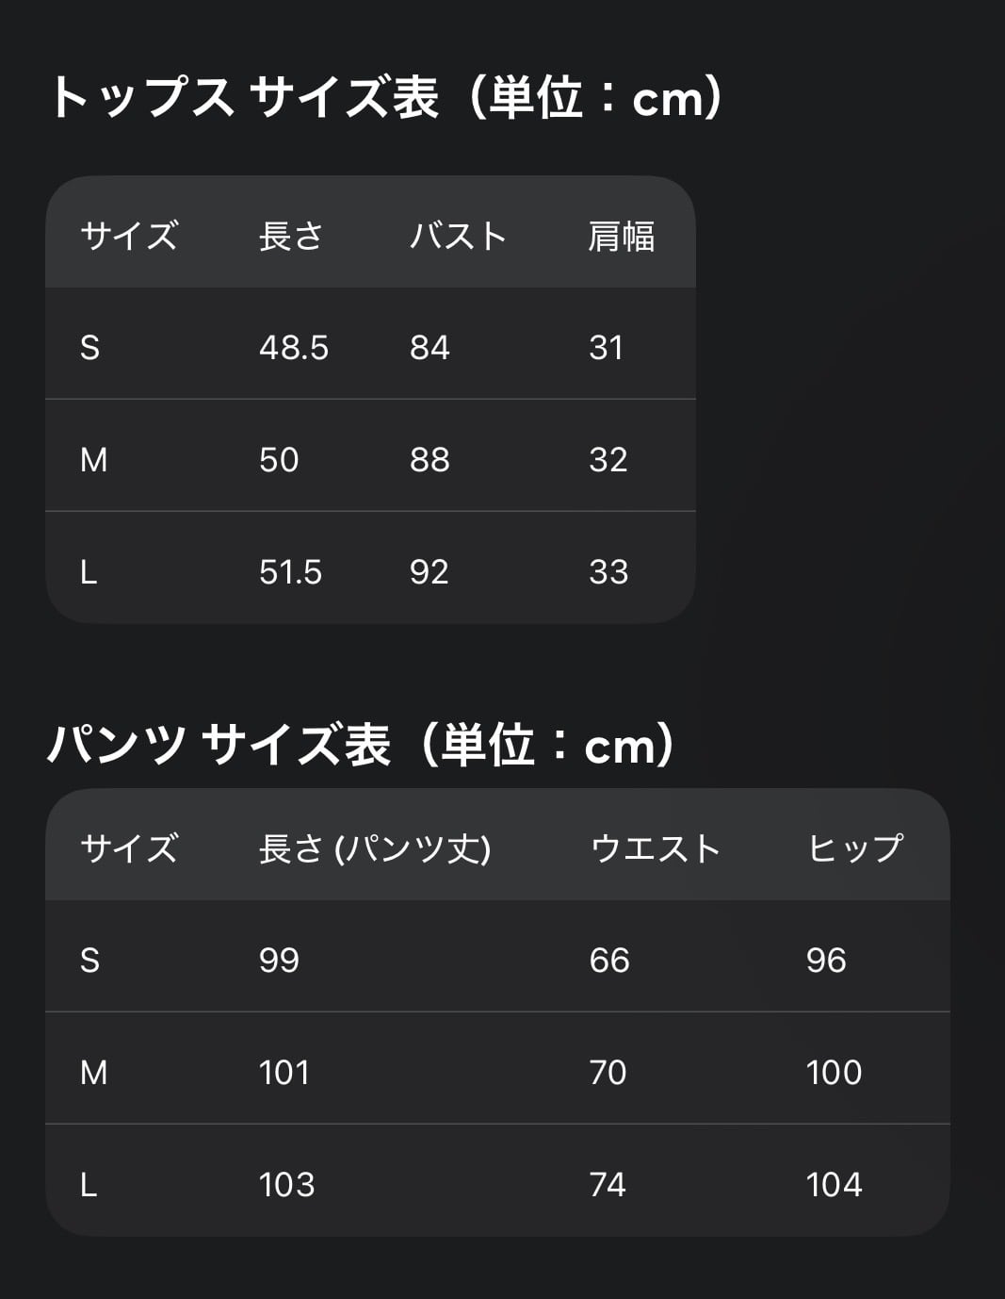Click the サイズ header in tops table
1005x1299 pixels.
coord(129,236)
